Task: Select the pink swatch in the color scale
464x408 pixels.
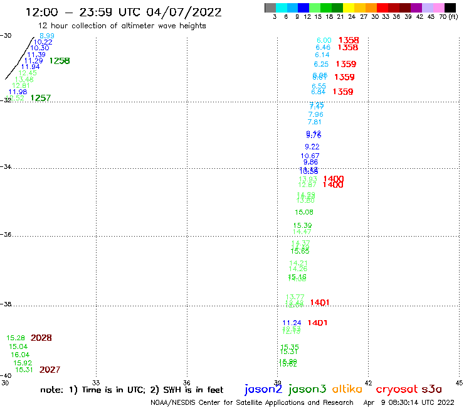Action: (438, 8)
